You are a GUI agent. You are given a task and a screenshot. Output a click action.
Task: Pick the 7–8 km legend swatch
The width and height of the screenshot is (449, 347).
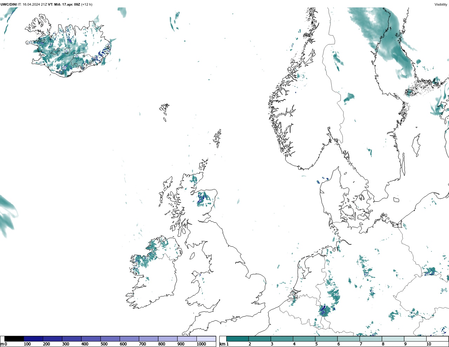(x=371, y=339)
